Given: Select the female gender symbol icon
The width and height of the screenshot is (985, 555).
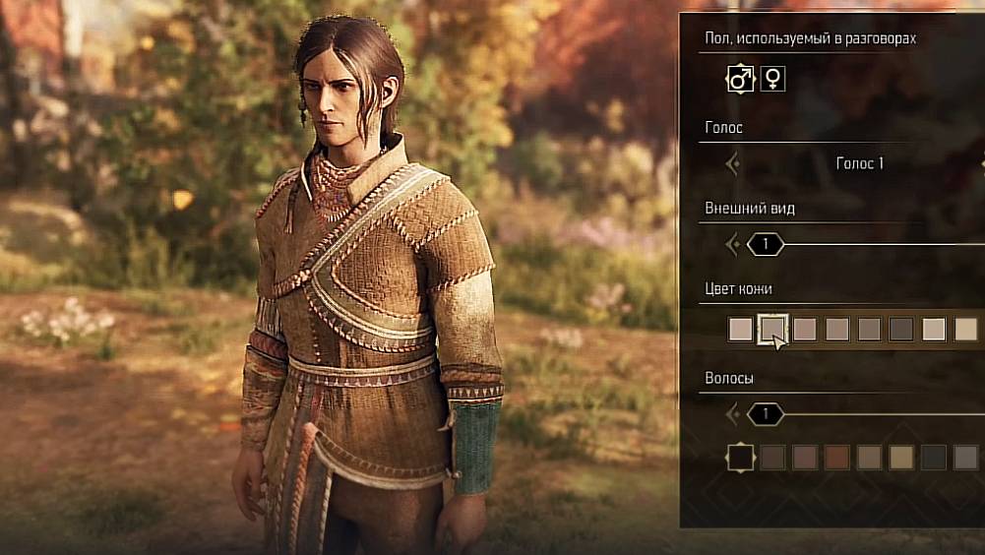Looking at the screenshot, I should click(x=772, y=79).
